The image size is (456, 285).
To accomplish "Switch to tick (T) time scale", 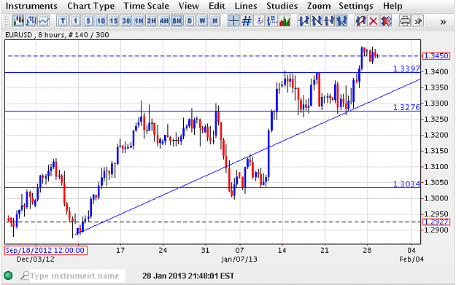I will tap(63, 21).
